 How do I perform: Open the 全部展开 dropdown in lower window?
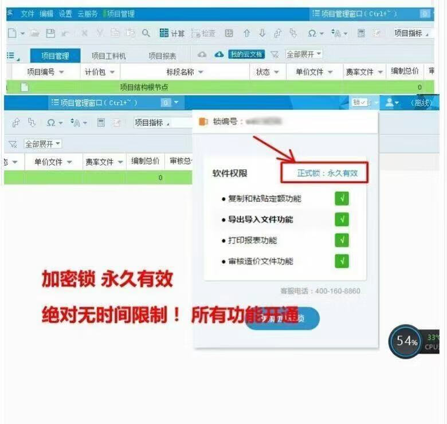click(x=42, y=144)
